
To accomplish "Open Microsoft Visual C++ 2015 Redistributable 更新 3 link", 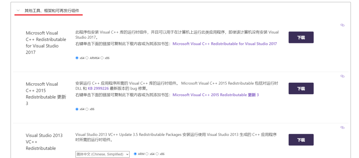I will point(216,95).
